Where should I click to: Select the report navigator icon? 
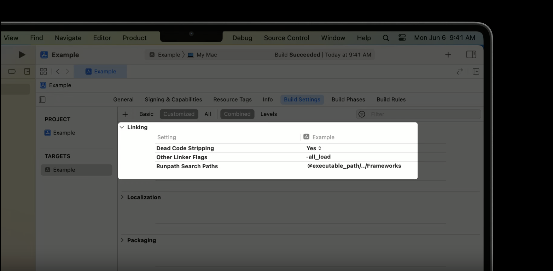click(27, 72)
